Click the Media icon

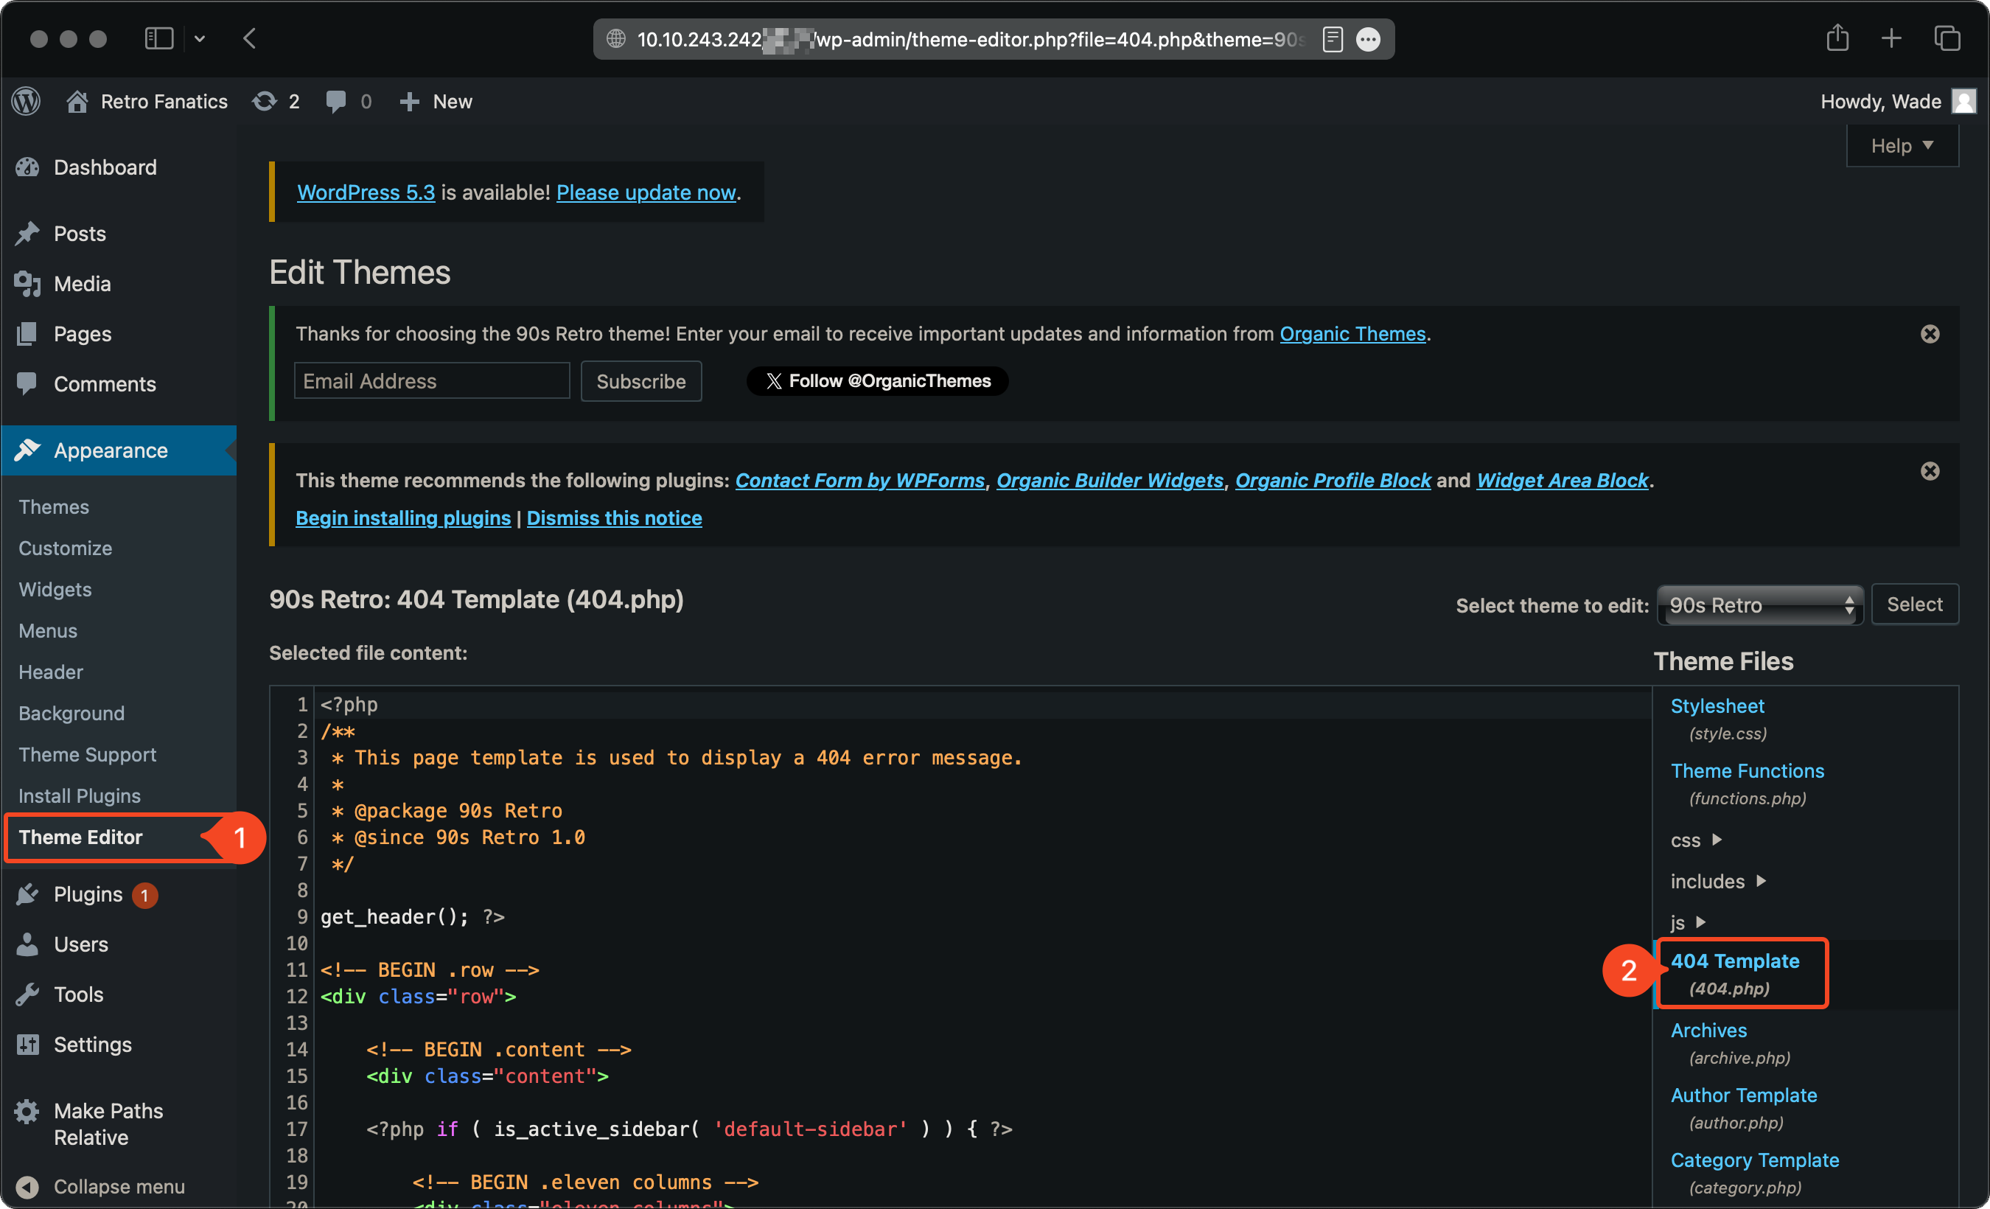(x=27, y=284)
